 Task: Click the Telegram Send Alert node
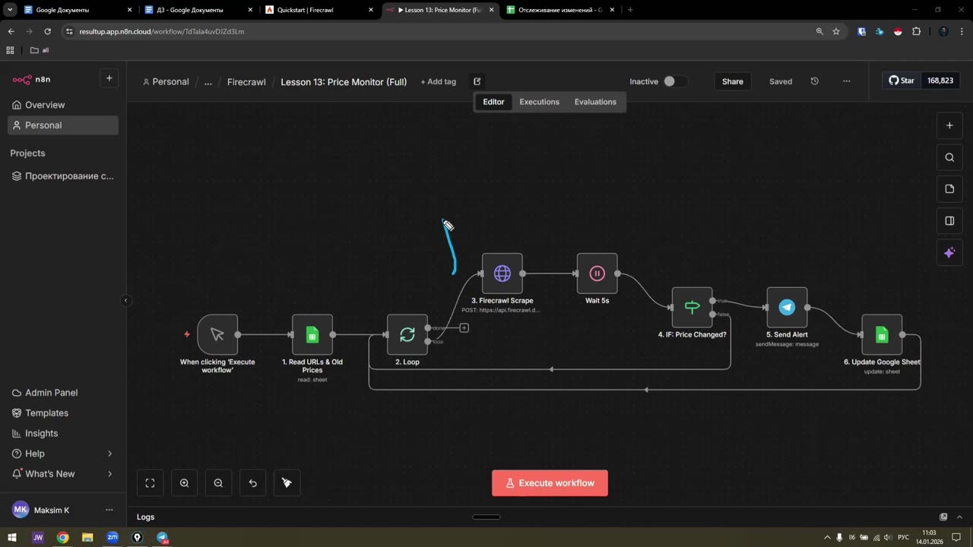tap(787, 307)
